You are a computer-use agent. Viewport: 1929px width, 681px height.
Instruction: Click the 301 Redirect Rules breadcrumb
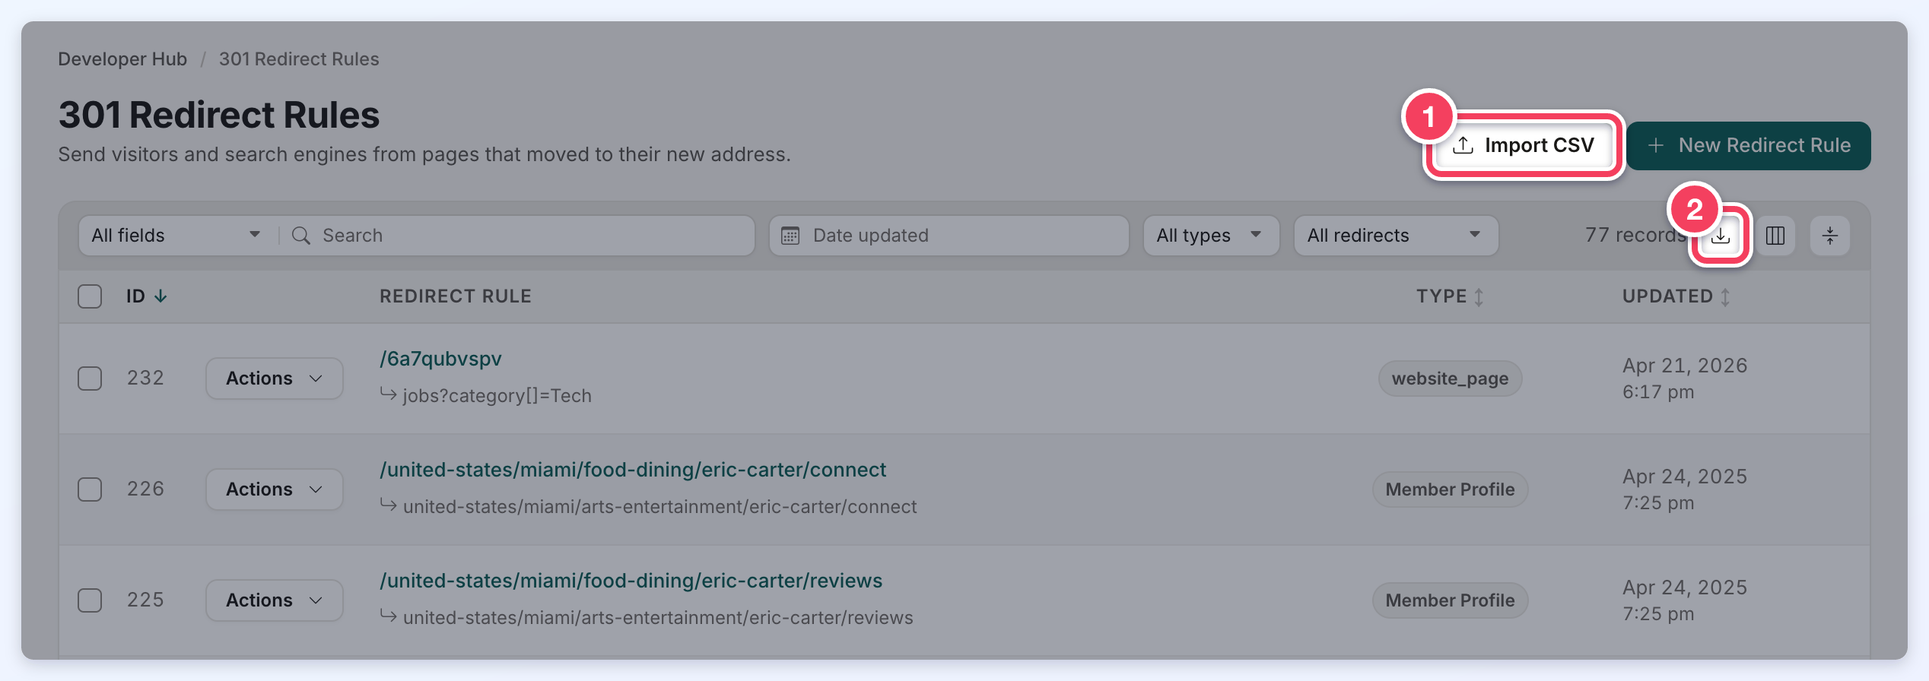[299, 59]
